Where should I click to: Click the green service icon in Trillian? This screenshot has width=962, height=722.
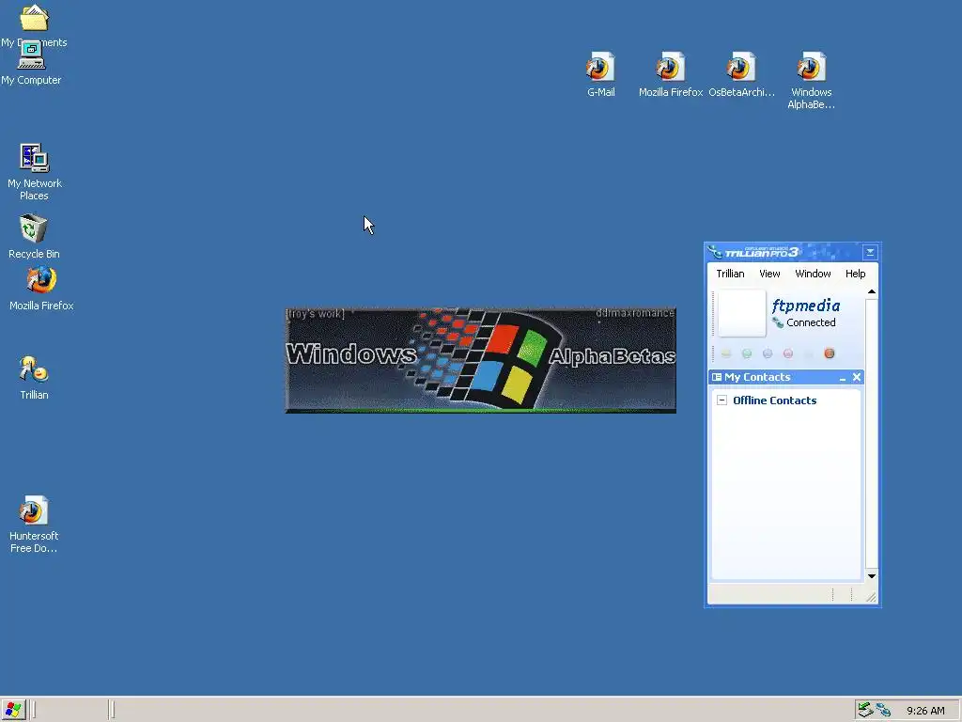tap(747, 353)
